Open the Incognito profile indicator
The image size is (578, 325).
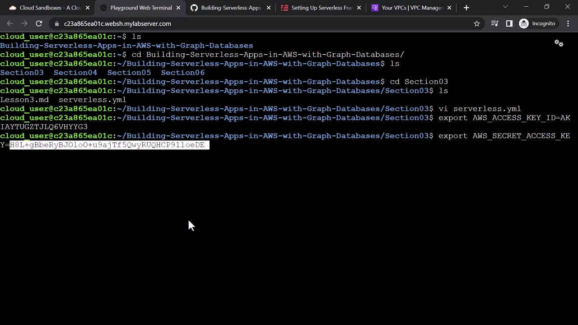pos(537,23)
